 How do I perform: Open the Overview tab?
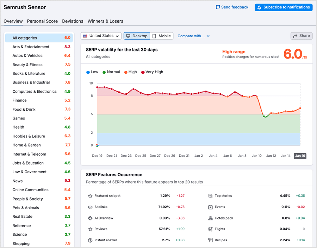point(13,21)
